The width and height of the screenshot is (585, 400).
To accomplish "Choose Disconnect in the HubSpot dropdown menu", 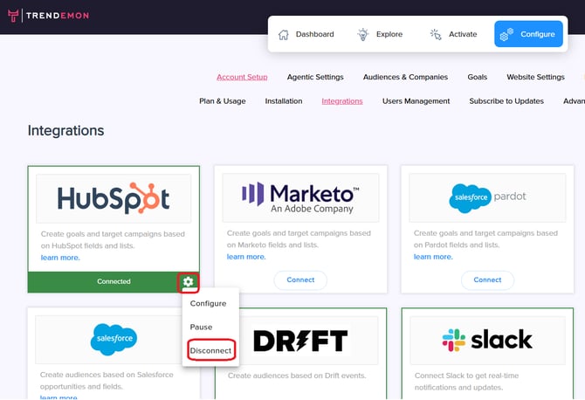I will pos(210,350).
